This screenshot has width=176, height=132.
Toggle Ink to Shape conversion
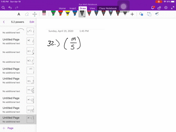(149, 14)
